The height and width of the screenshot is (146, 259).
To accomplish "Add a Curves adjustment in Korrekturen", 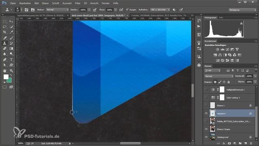I will (x=227, y=49).
